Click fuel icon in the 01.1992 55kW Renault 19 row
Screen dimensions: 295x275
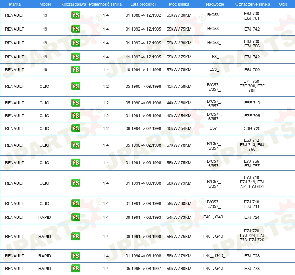(75, 29)
